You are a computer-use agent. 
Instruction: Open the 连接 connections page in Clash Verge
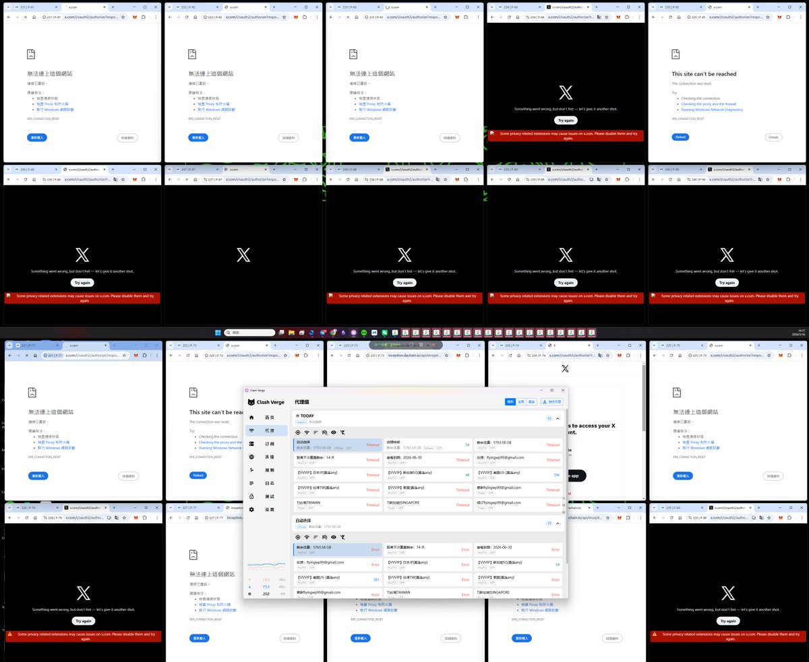[268, 457]
